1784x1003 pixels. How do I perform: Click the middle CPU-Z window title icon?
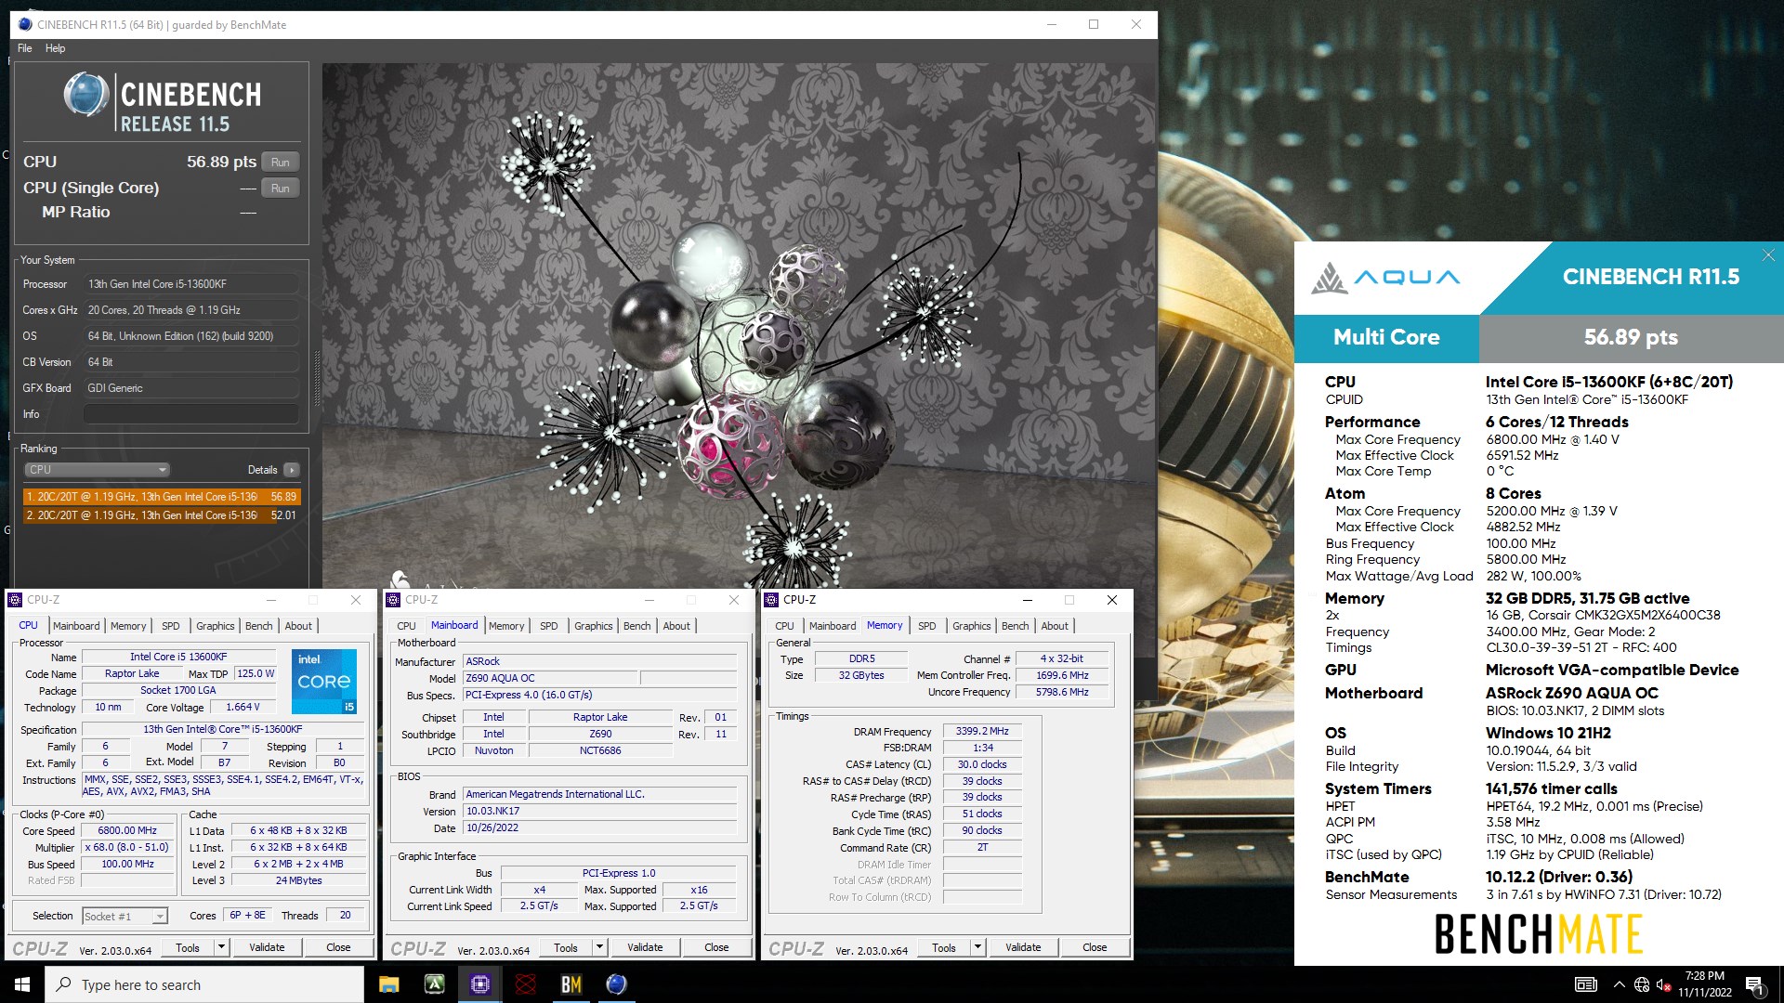coord(394,600)
